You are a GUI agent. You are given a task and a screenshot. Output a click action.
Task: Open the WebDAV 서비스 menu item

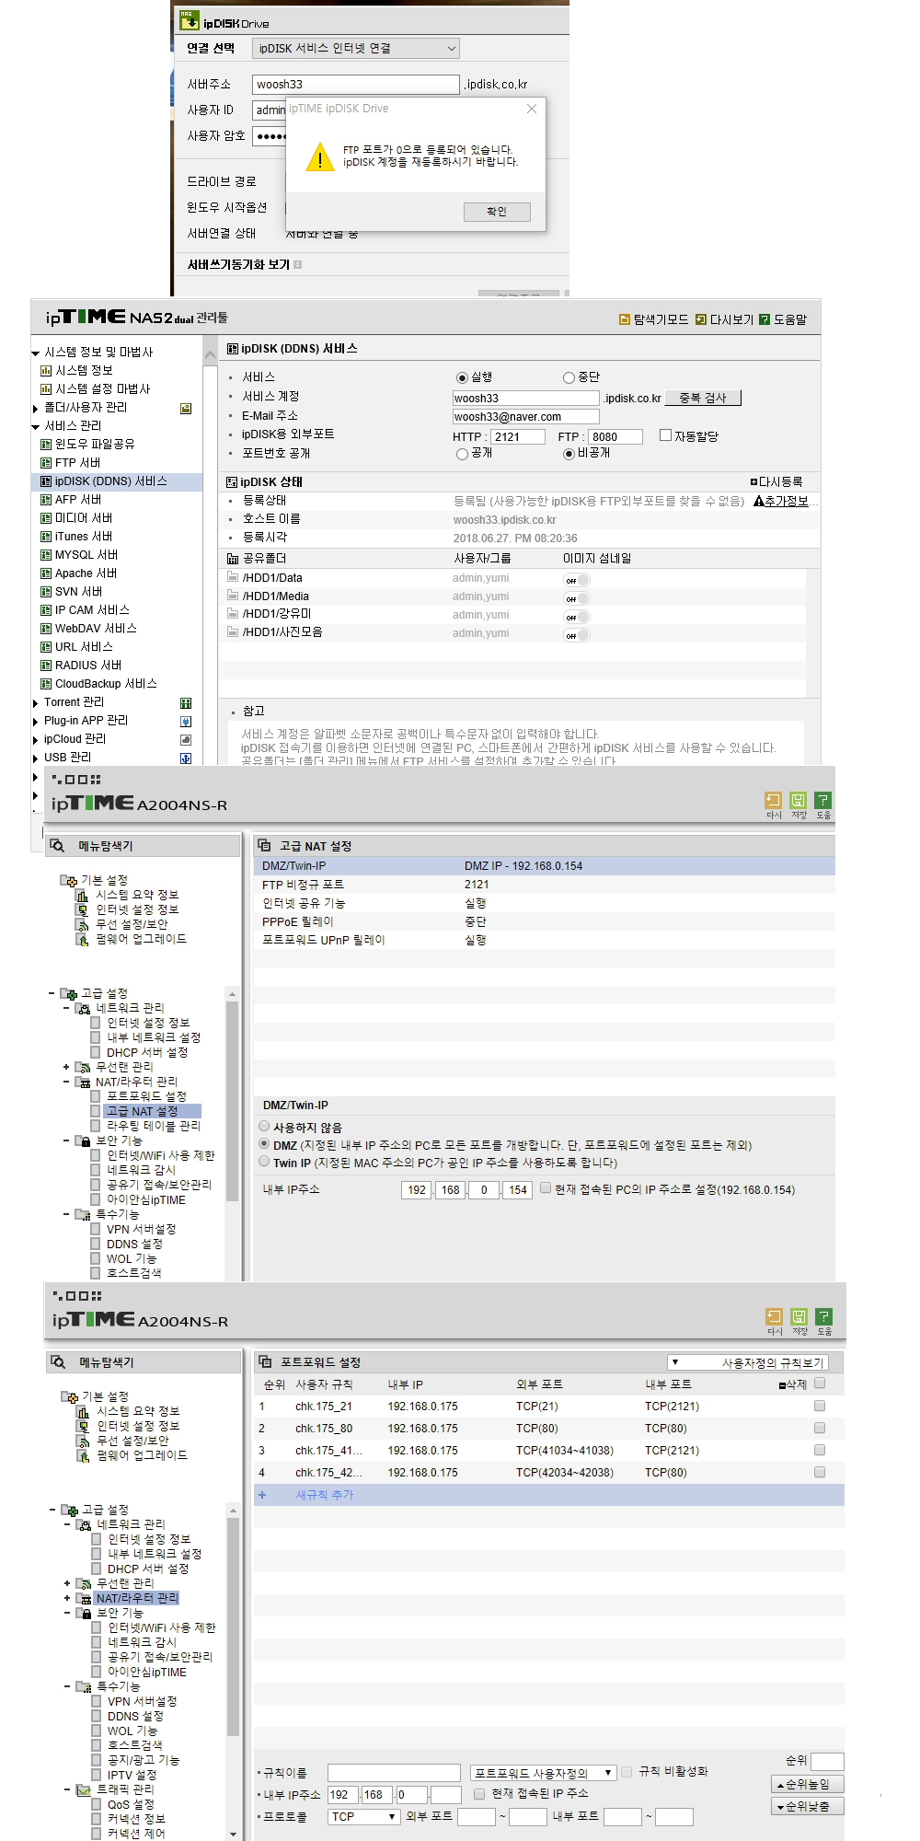tap(96, 629)
